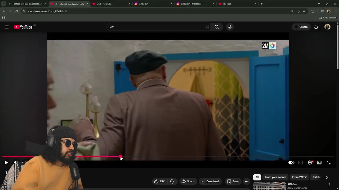Go to YouTube home via logo

click(23, 27)
